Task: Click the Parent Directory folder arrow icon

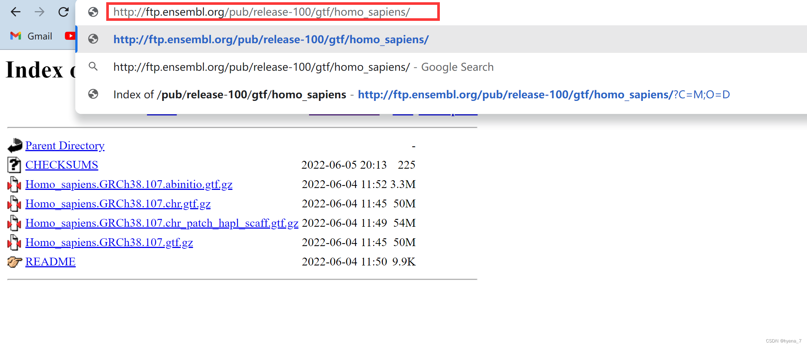Action: tap(14, 146)
